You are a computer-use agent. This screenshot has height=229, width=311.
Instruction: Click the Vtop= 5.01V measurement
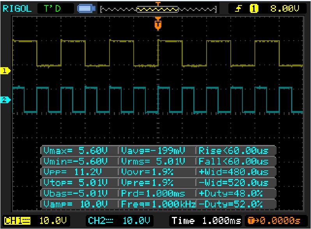point(76,182)
